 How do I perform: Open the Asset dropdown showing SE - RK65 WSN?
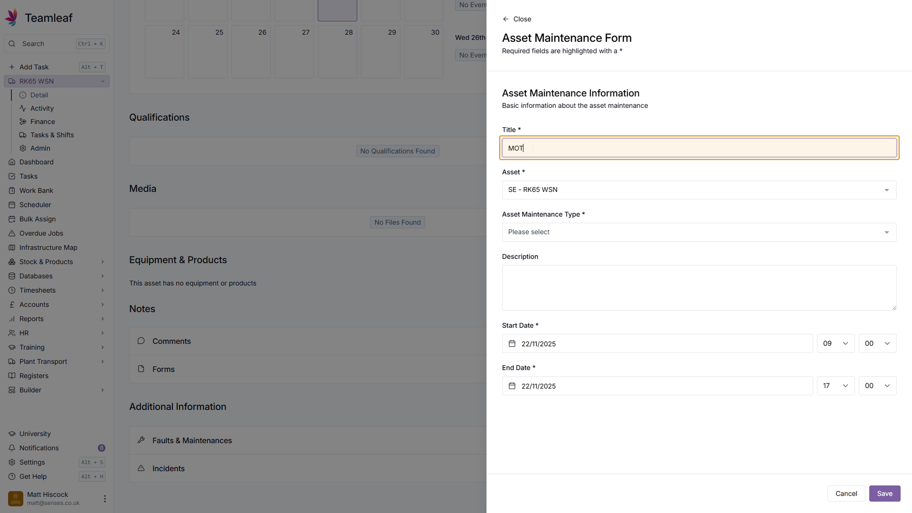[x=699, y=190]
